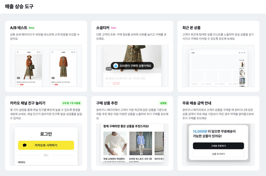Click the white 상품 추가하기 button
Screen dimensions: 266x176
(x=218, y=154)
